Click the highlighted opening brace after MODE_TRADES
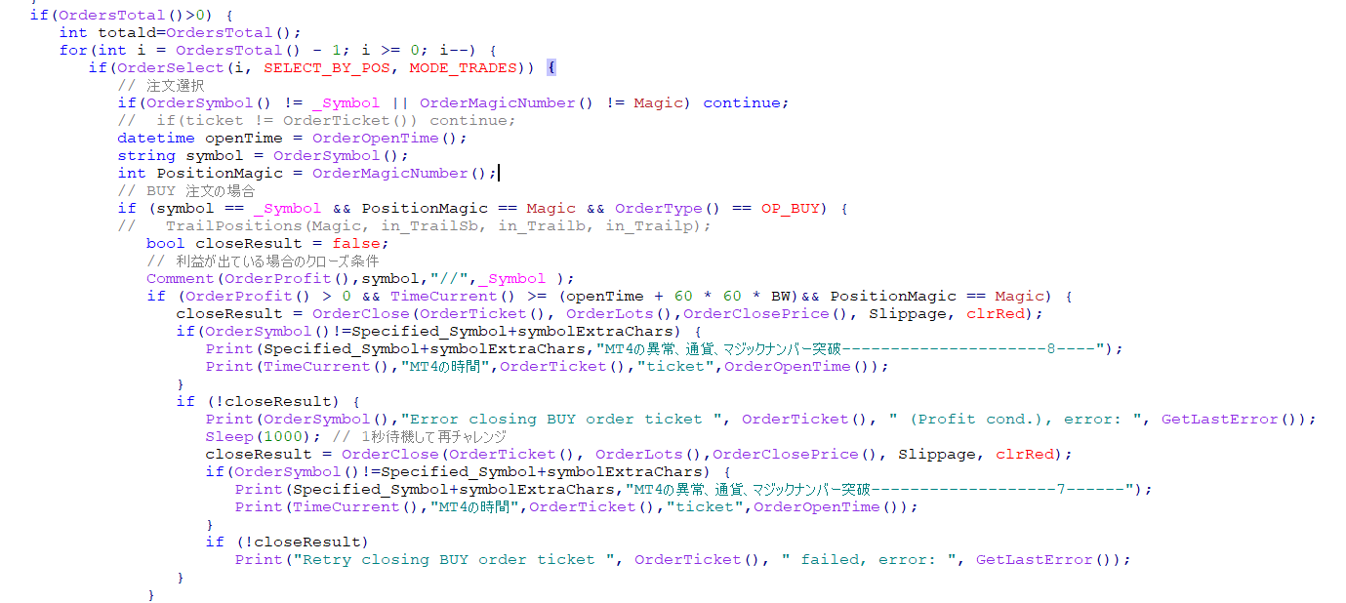Screen dimensions: 1346x603 click(551, 67)
